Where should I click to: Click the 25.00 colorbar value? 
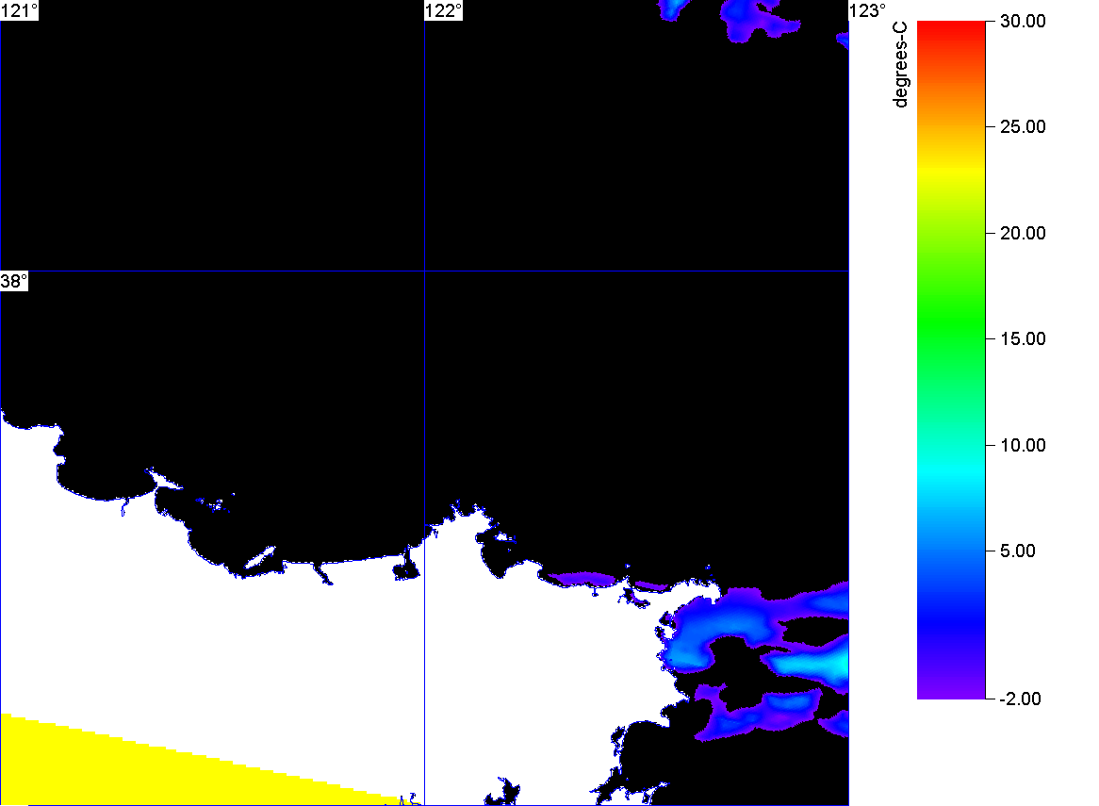(1023, 127)
